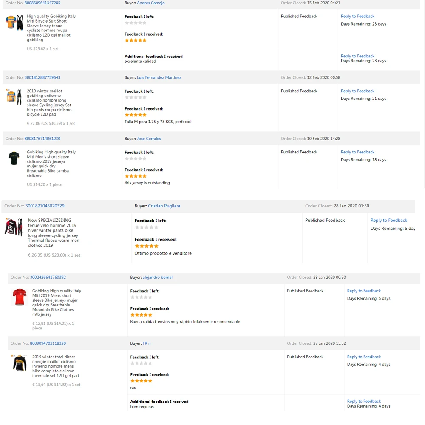Image resolution: width=425 pixels, height=425 pixels.
Task: Open order number 3001812887759643
Action: [42, 78]
